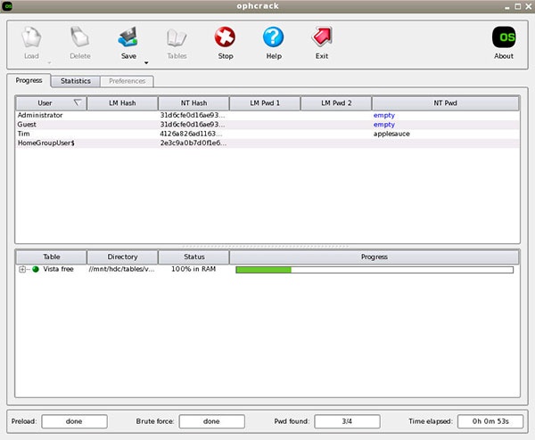Sort by the User column header
The image size is (535, 440).
pos(50,103)
